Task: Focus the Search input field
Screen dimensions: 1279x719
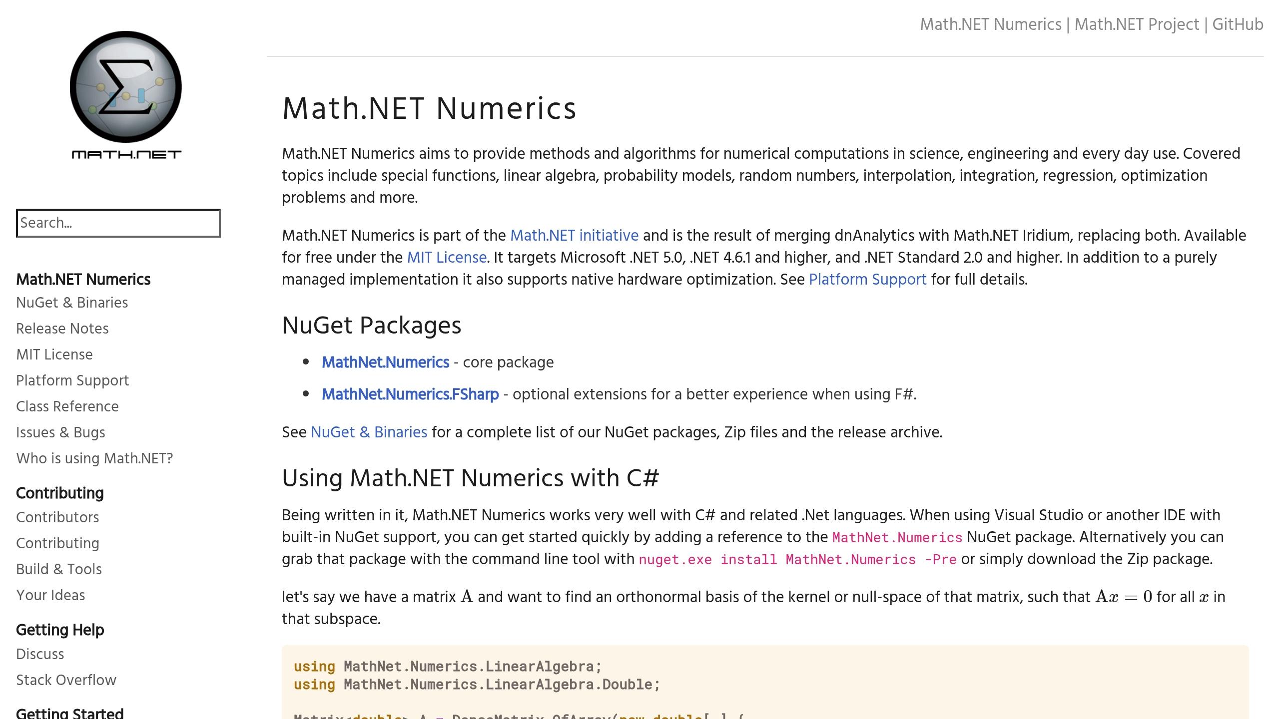Action: [x=118, y=223]
